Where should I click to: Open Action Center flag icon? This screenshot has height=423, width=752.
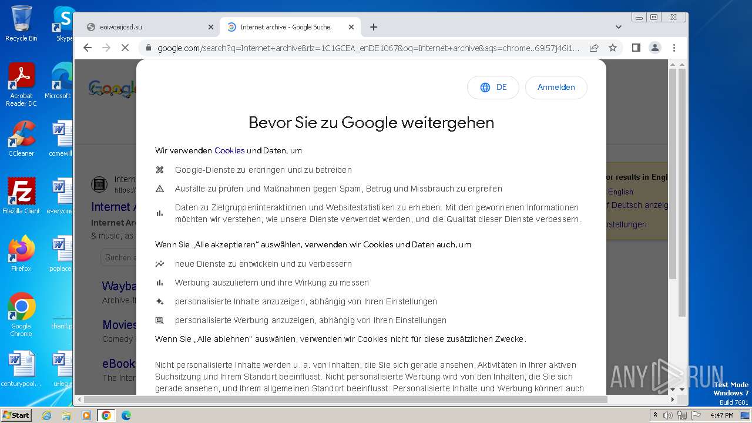coord(696,415)
